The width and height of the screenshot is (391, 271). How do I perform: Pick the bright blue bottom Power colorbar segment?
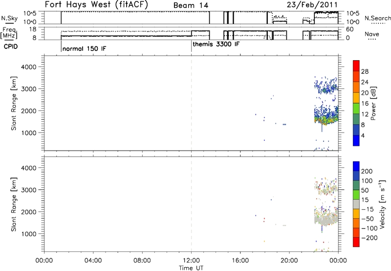click(356, 140)
